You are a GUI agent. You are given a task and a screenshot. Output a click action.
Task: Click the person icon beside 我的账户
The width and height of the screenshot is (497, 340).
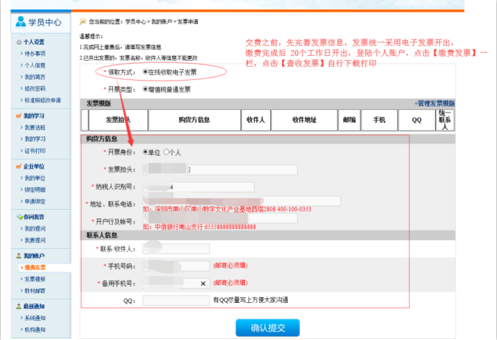(x=19, y=256)
